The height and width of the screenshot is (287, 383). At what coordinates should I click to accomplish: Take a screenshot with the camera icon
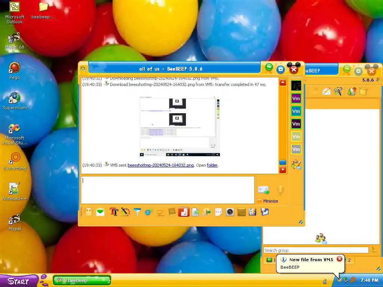click(230, 212)
